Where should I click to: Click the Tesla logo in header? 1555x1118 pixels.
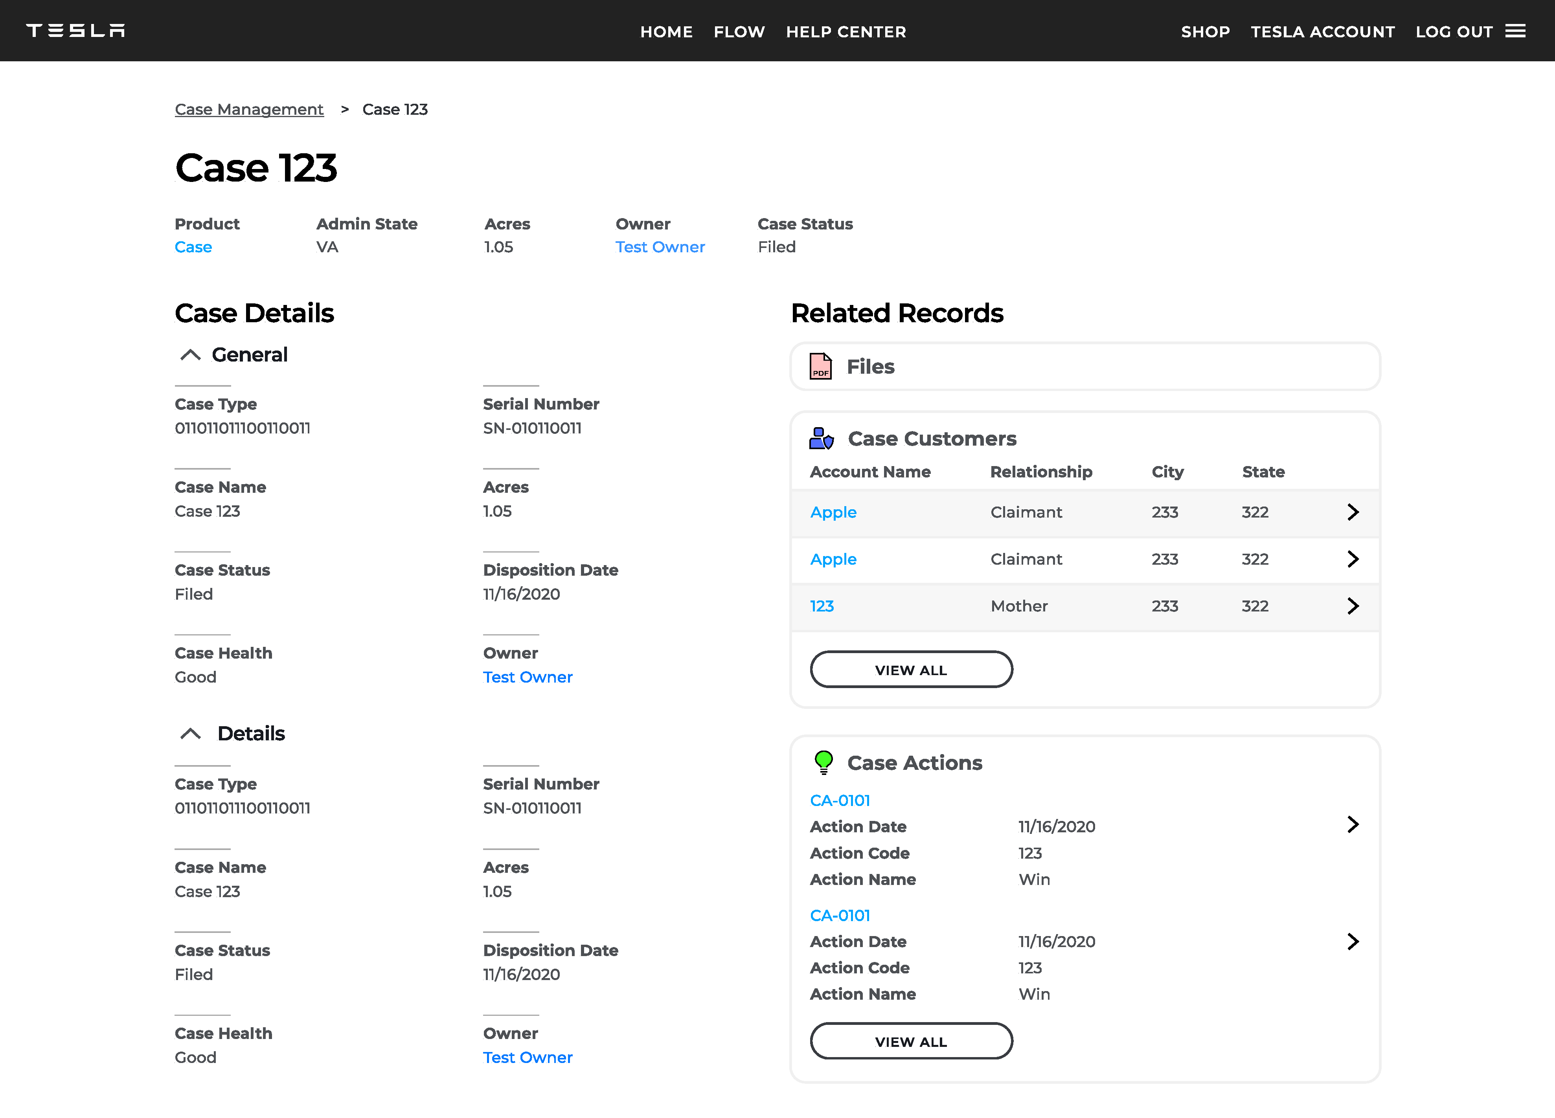coord(75,31)
